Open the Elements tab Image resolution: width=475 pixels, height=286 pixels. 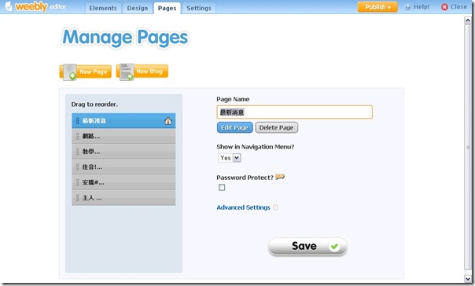(x=103, y=8)
